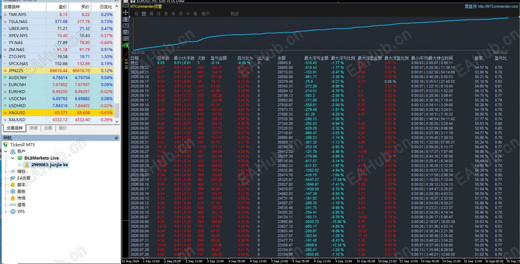Select the 账户 button in MTCommander toolbar
Viewport: 520px width, 264px height.
pos(205,14)
